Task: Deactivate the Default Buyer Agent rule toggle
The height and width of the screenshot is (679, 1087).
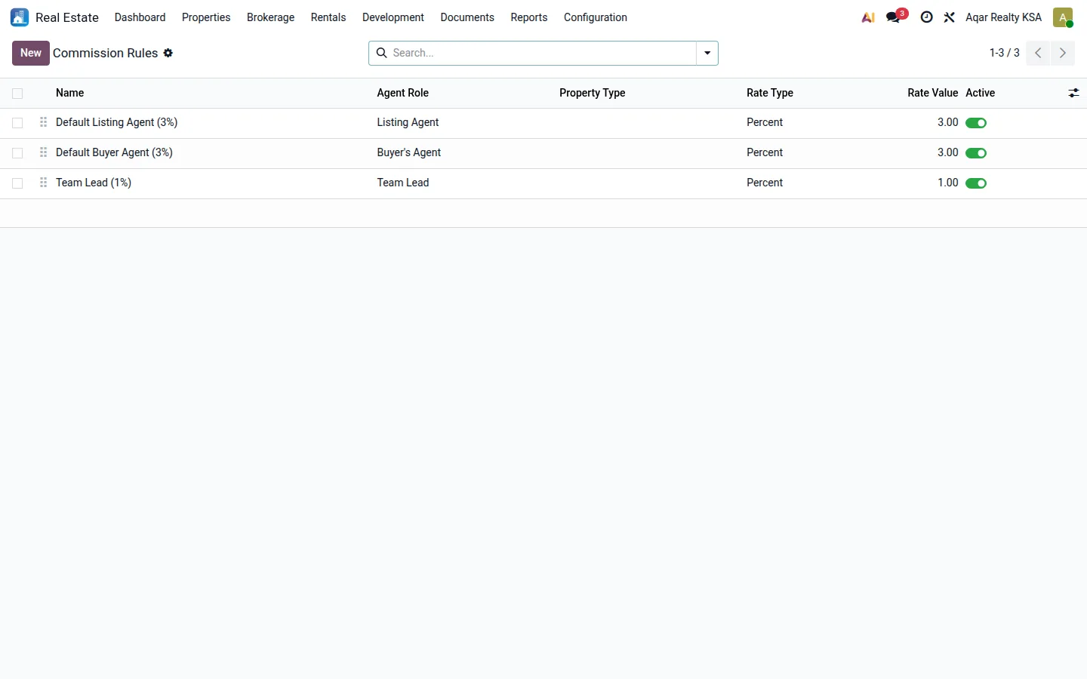Action: [976, 153]
